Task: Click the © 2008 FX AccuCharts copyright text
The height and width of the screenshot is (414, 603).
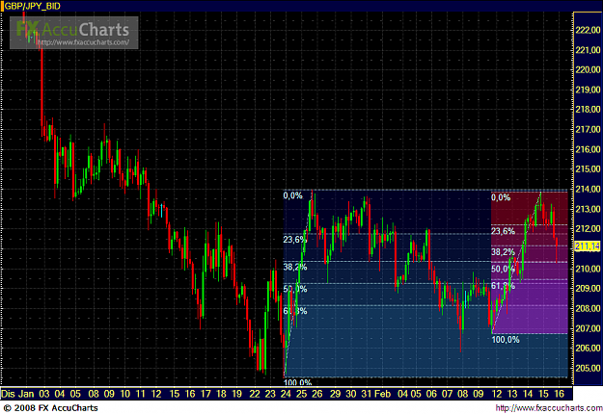Action: coord(50,408)
